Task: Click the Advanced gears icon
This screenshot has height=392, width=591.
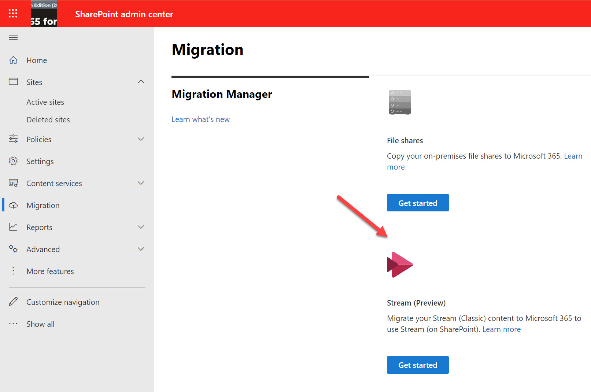Action: [x=13, y=249]
